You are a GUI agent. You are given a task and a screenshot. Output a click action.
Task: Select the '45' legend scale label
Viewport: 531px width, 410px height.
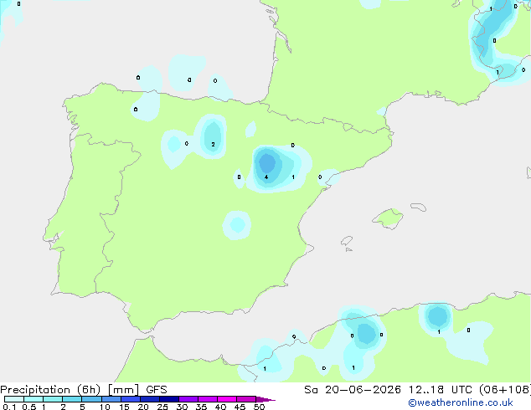[240, 407]
